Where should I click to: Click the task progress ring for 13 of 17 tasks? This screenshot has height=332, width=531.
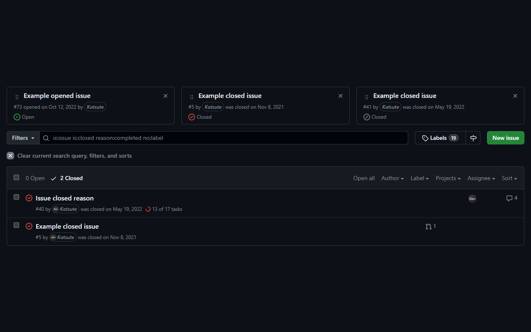(148, 209)
